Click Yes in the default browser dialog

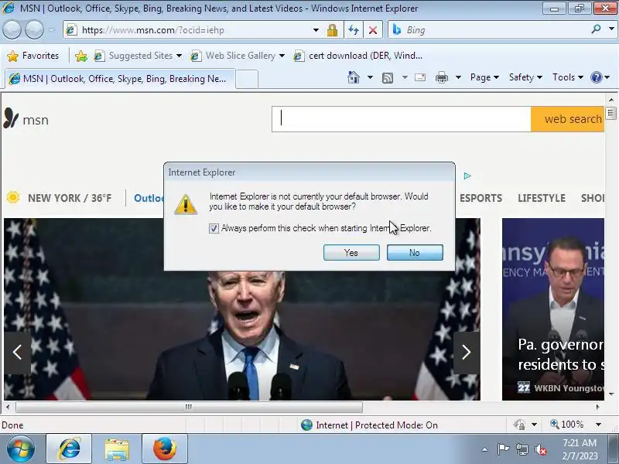351,253
